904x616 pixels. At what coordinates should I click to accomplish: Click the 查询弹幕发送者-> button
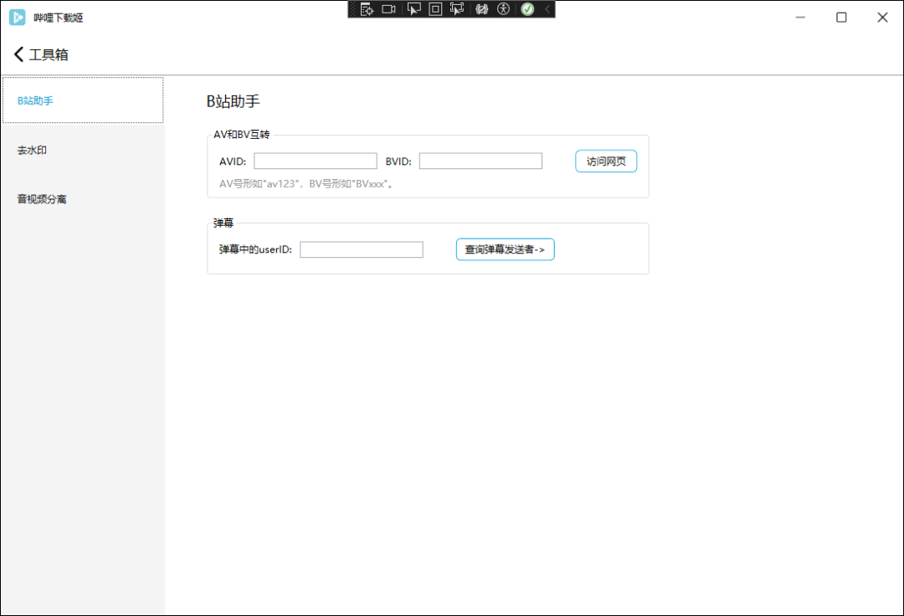pos(505,249)
